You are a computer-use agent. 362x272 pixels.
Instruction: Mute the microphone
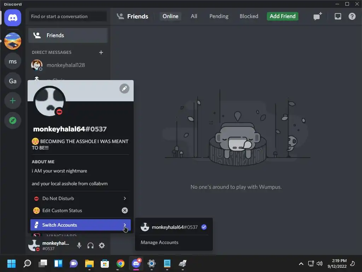click(79, 245)
